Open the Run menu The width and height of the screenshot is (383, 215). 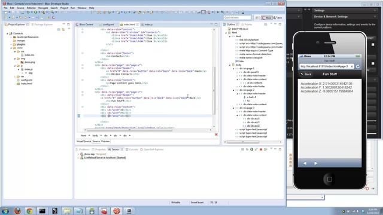[72, 8]
